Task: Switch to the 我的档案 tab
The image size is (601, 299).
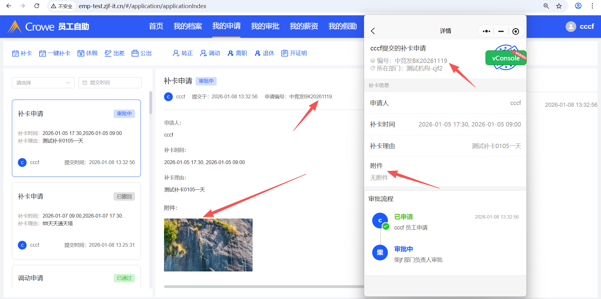Action: [188, 26]
